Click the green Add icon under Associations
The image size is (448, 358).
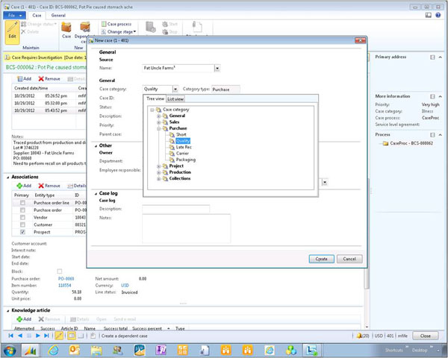18,185
